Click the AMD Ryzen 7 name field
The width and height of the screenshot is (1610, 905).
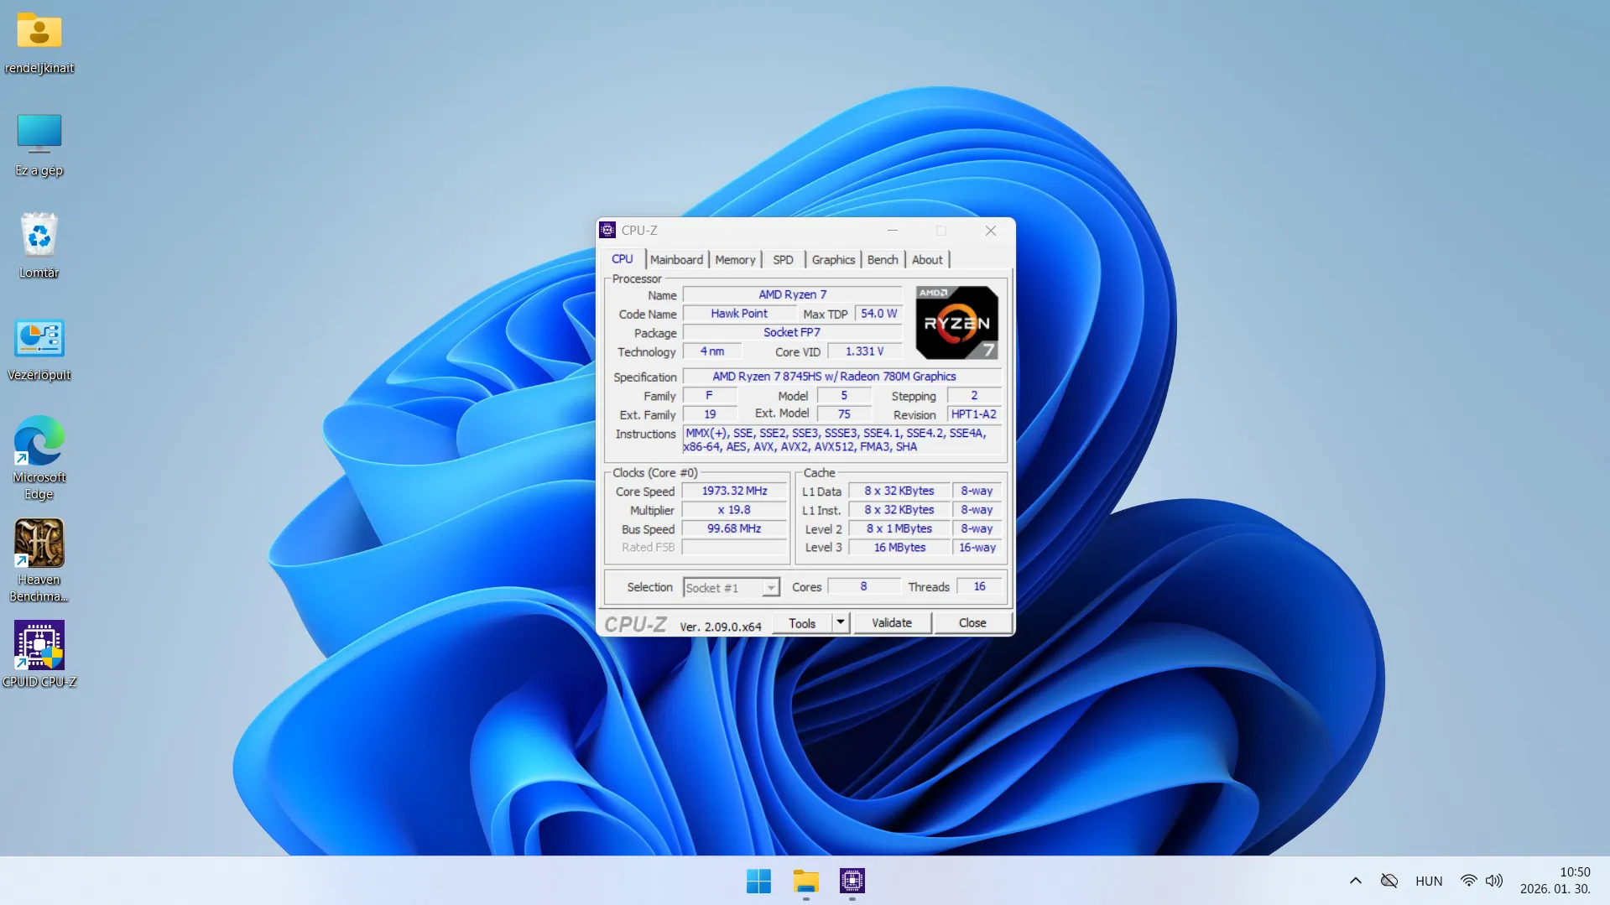pos(793,294)
